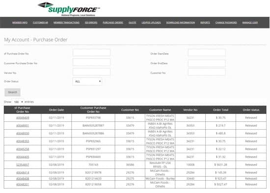Sort by Order Total column header
Image resolution: width=270 pixels, height=193 pixels.
220,110
